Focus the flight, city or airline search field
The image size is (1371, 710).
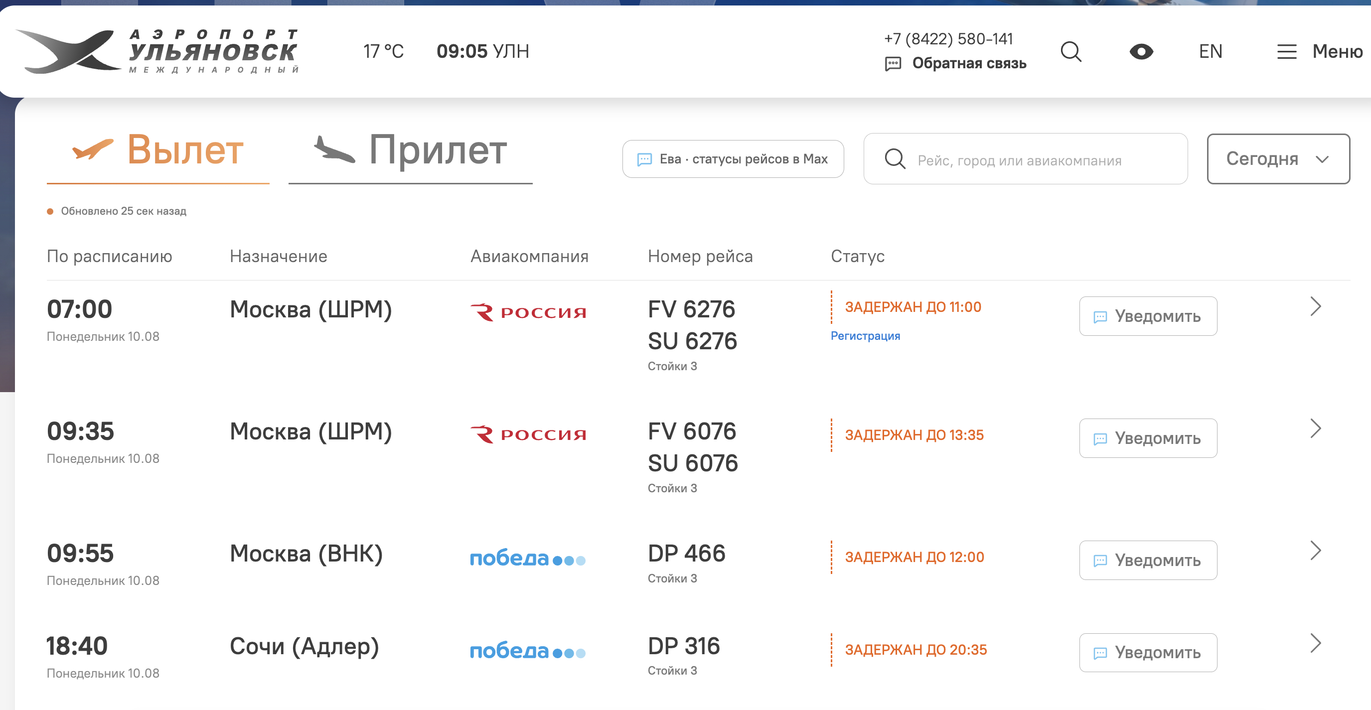click(1025, 158)
